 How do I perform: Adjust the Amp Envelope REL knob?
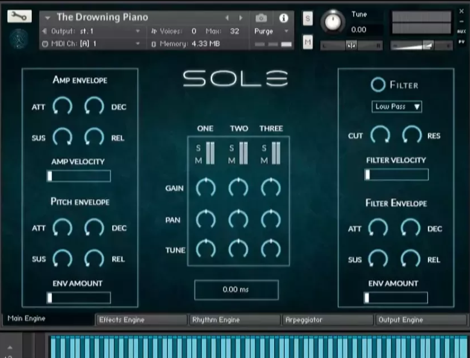[x=94, y=137]
